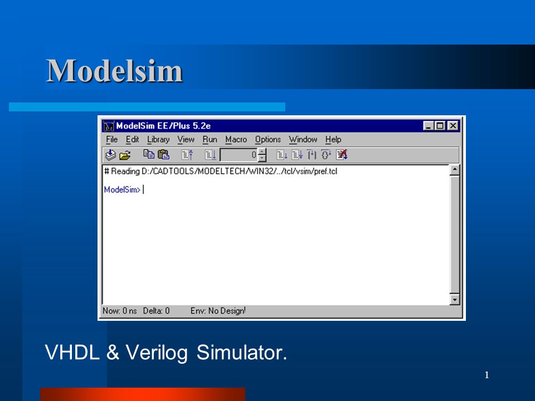This screenshot has height=401, width=535.
Task: Click the Paste clipboard toolbar icon
Action: 163,155
